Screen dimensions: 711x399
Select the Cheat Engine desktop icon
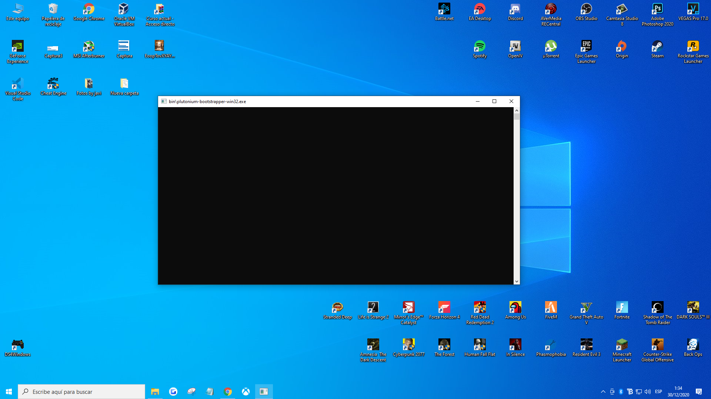tap(53, 87)
